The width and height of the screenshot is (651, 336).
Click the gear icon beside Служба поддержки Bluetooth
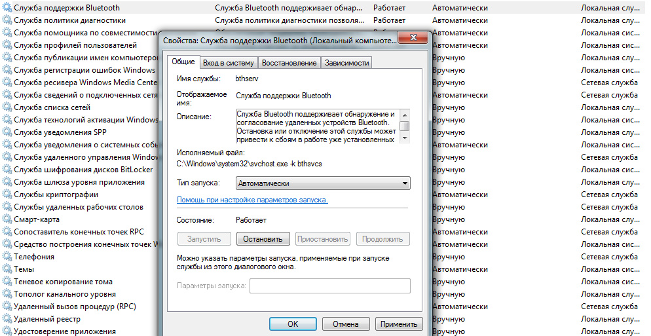pyautogui.click(x=7, y=8)
